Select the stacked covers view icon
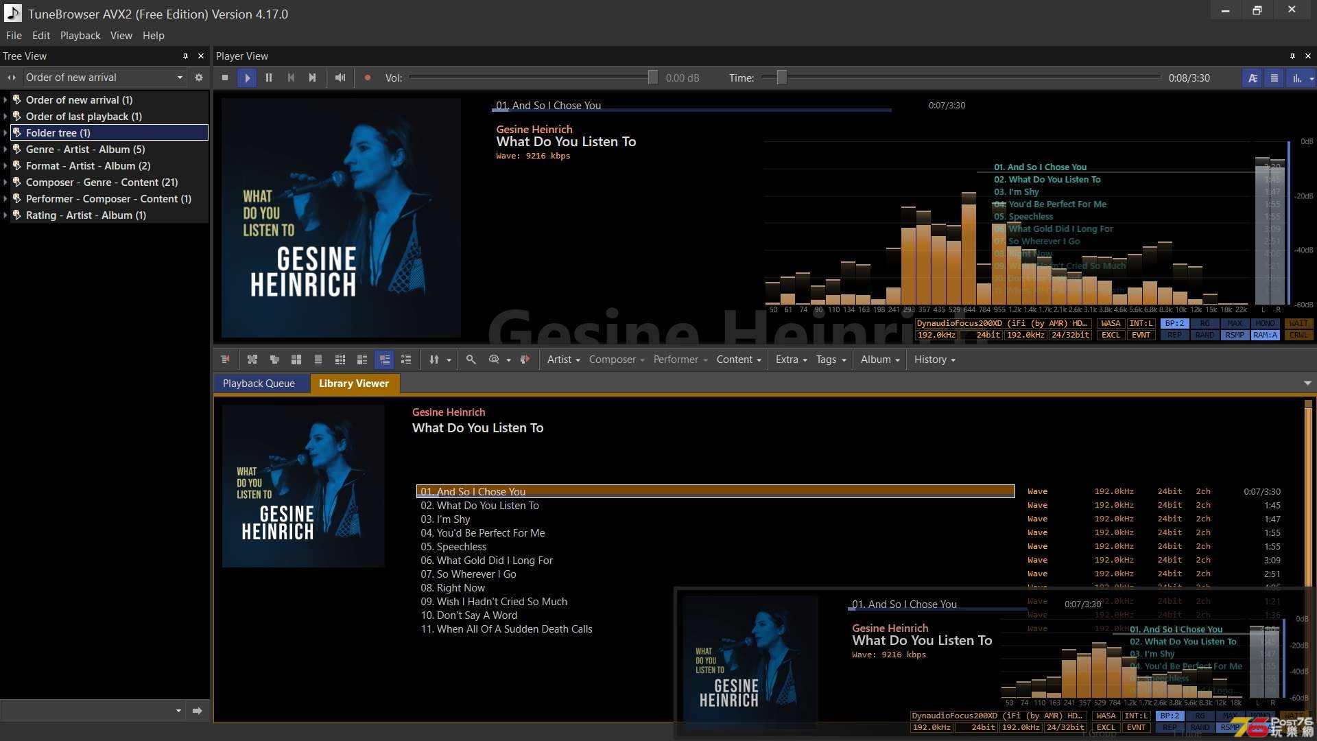Image resolution: width=1317 pixels, height=741 pixels. pos(274,360)
